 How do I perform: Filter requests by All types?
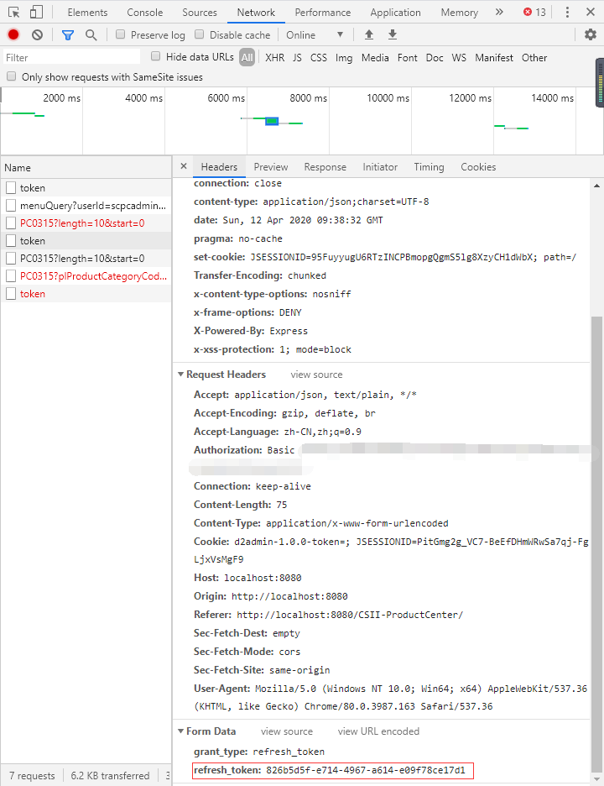click(247, 58)
